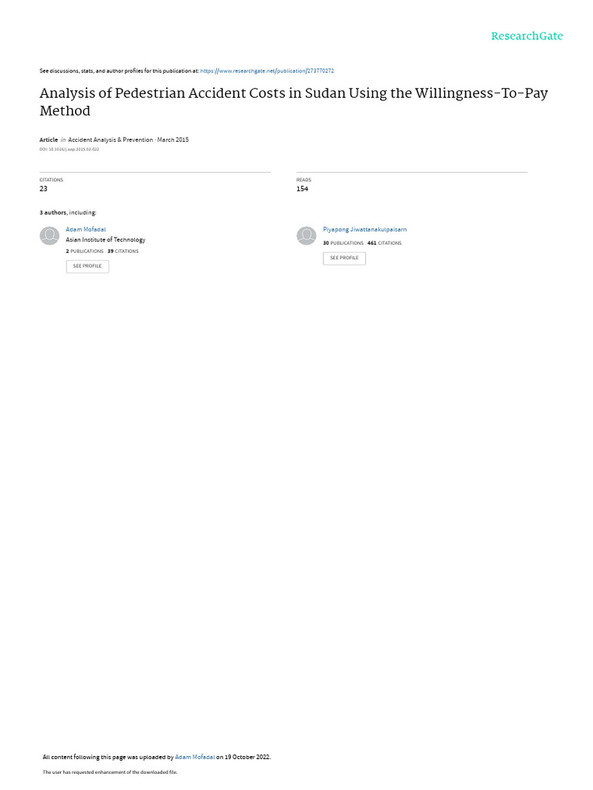Image resolution: width=593 pixels, height=790 pixels.
Task: Click the 39 citations stat for Adam Mofadal
Action: pyautogui.click(x=123, y=251)
